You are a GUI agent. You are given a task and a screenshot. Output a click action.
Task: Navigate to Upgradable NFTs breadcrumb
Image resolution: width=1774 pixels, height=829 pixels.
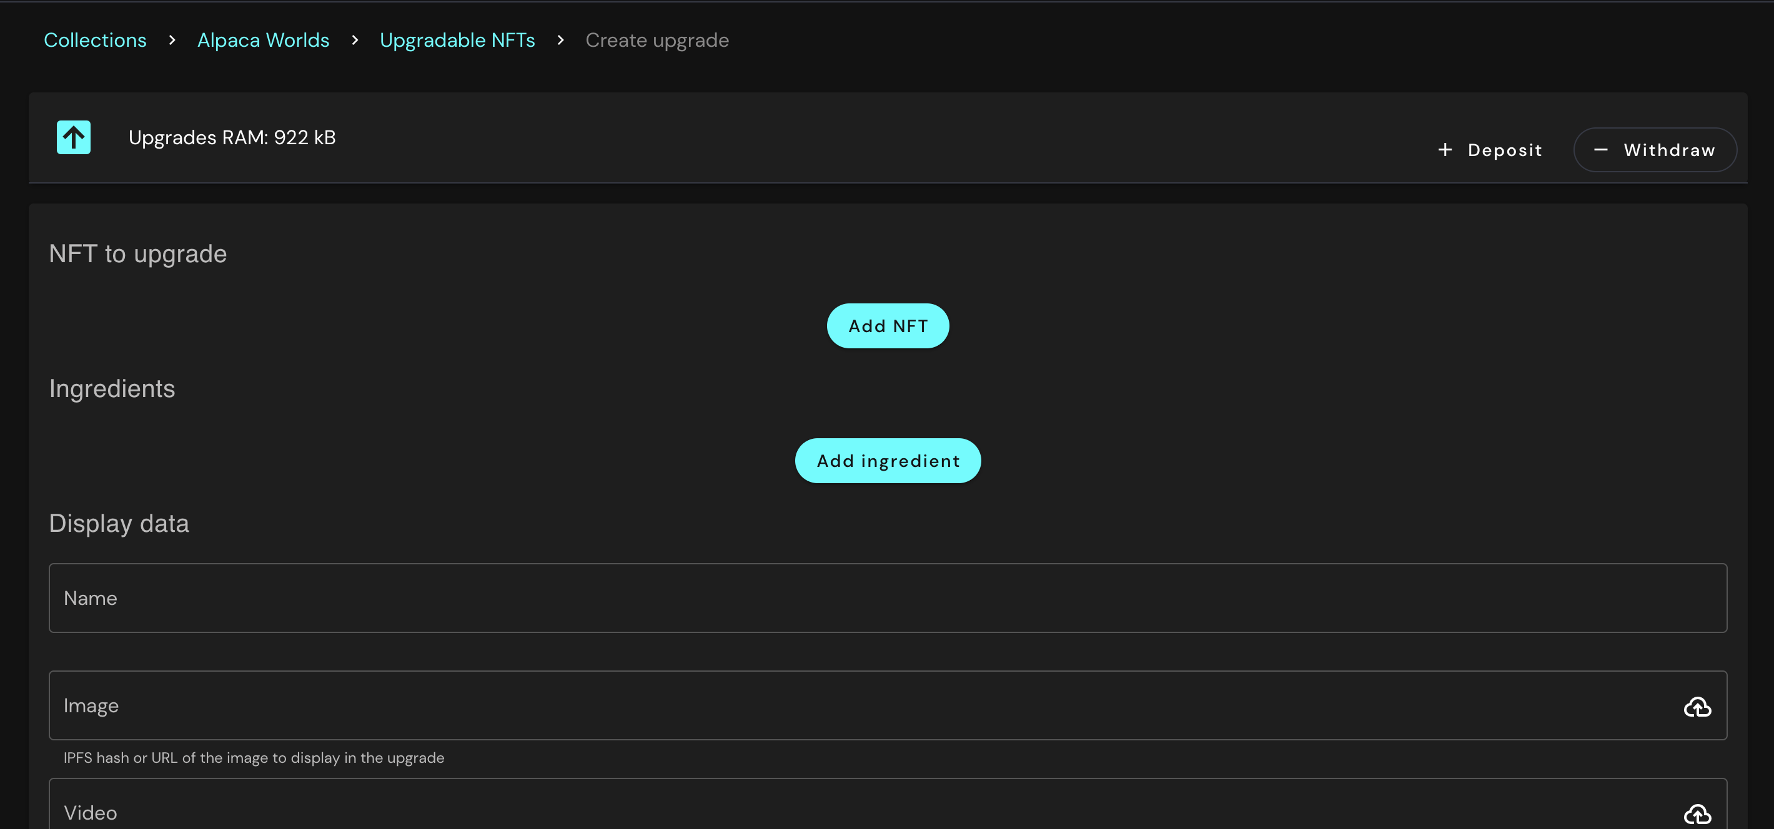pos(457,41)
